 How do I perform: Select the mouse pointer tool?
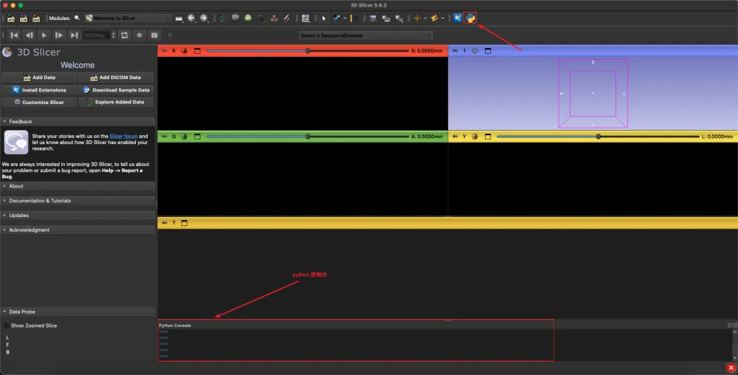(x=323, y=18)
